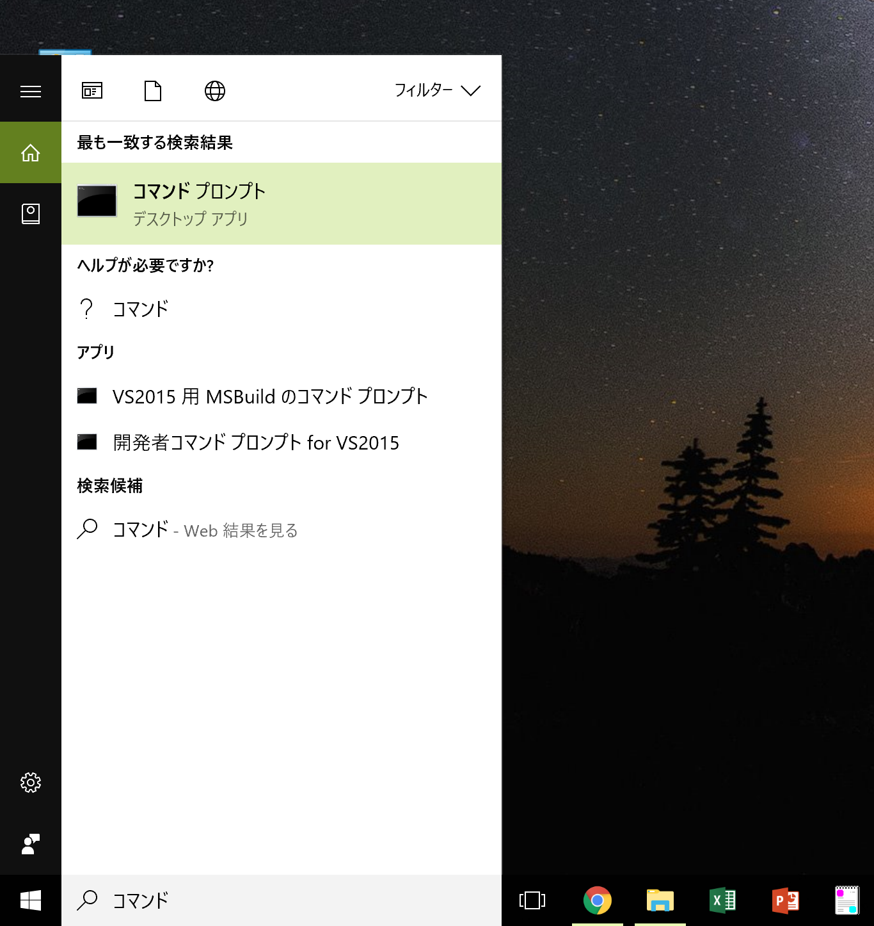The image size is (874, 926).
Task: Filter search results by documents
Action: [x=152, y=90]
